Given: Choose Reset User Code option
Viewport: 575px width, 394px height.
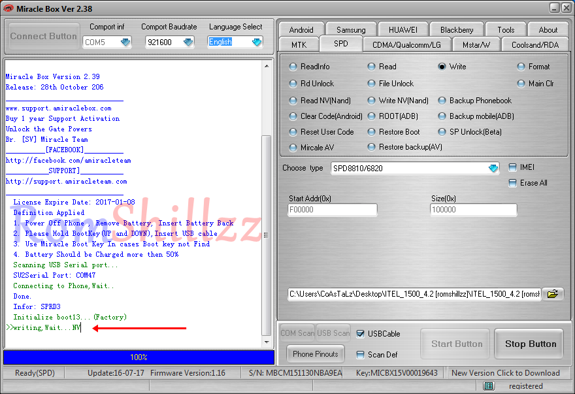Looking at the screenshot, I should pos(321,132).
